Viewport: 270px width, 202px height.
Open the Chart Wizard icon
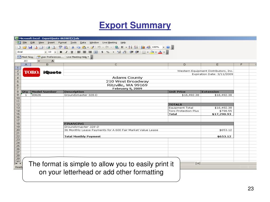point(143,47)
